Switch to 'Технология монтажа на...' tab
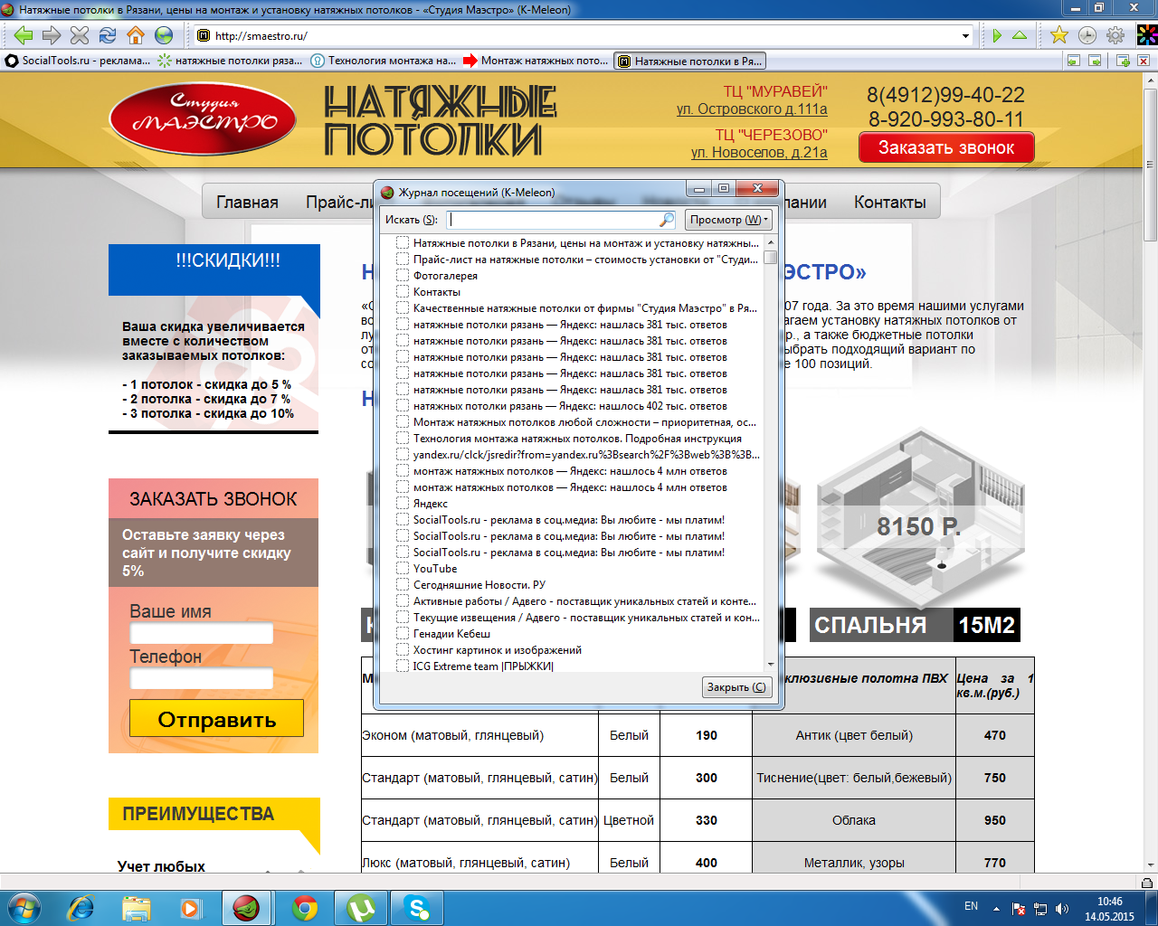 pos(384,61)
